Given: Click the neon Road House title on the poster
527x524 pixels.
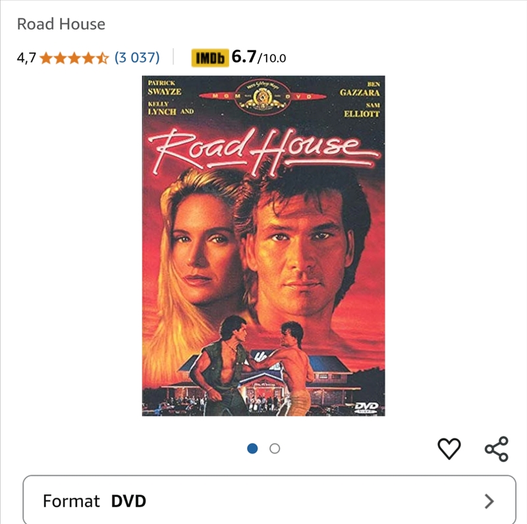Looking at the screenshot, I should (x=264, y=151).
